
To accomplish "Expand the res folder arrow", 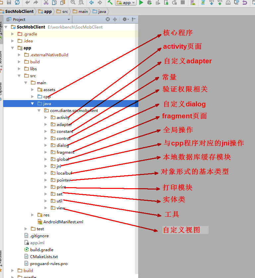I will [x=32, y=215].
